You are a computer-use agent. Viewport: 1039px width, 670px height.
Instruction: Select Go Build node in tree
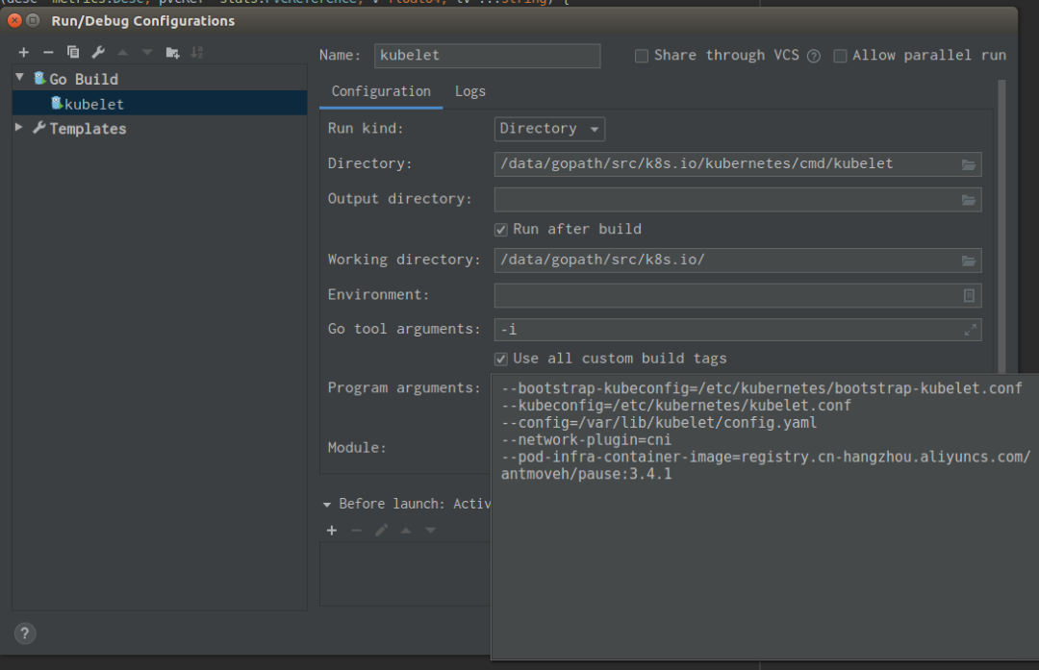pos(84,80)
